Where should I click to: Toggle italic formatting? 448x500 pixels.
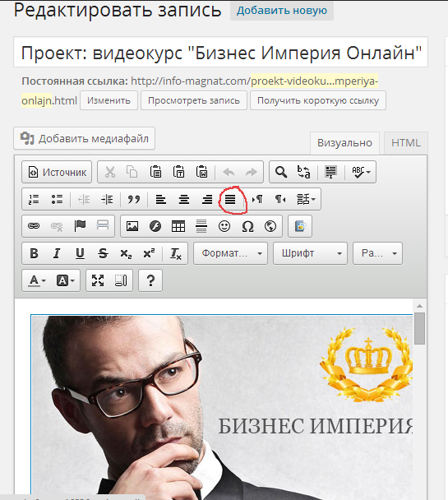(57, 253)
